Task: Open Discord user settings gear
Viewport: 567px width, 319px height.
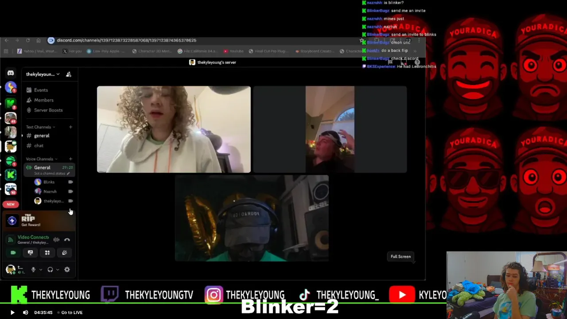Action: coord(67,269)
